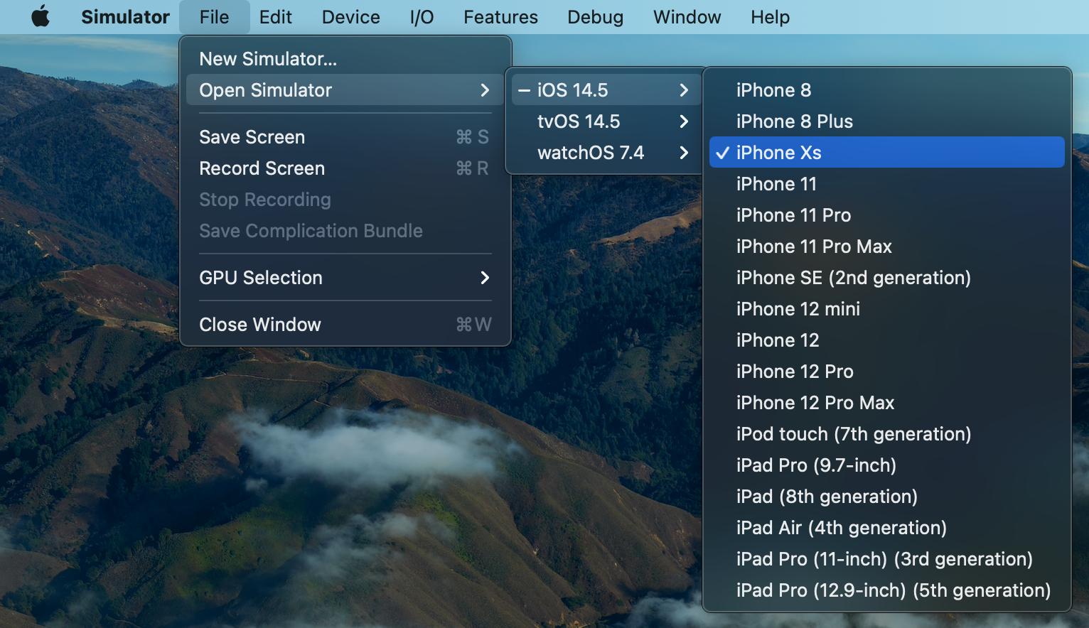Select the iPad Pro (9.7-inch) simulator
The width and height of the screenshot is (1089, 628).
[887, 465]
